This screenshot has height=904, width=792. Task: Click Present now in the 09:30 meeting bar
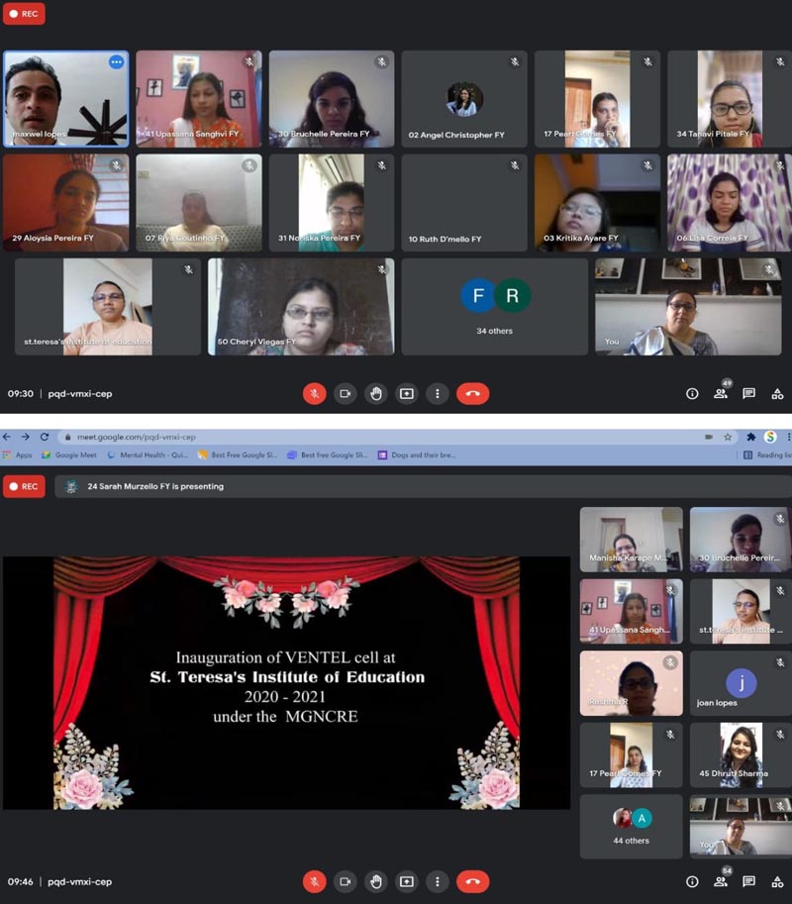click(x=407, y=394)
